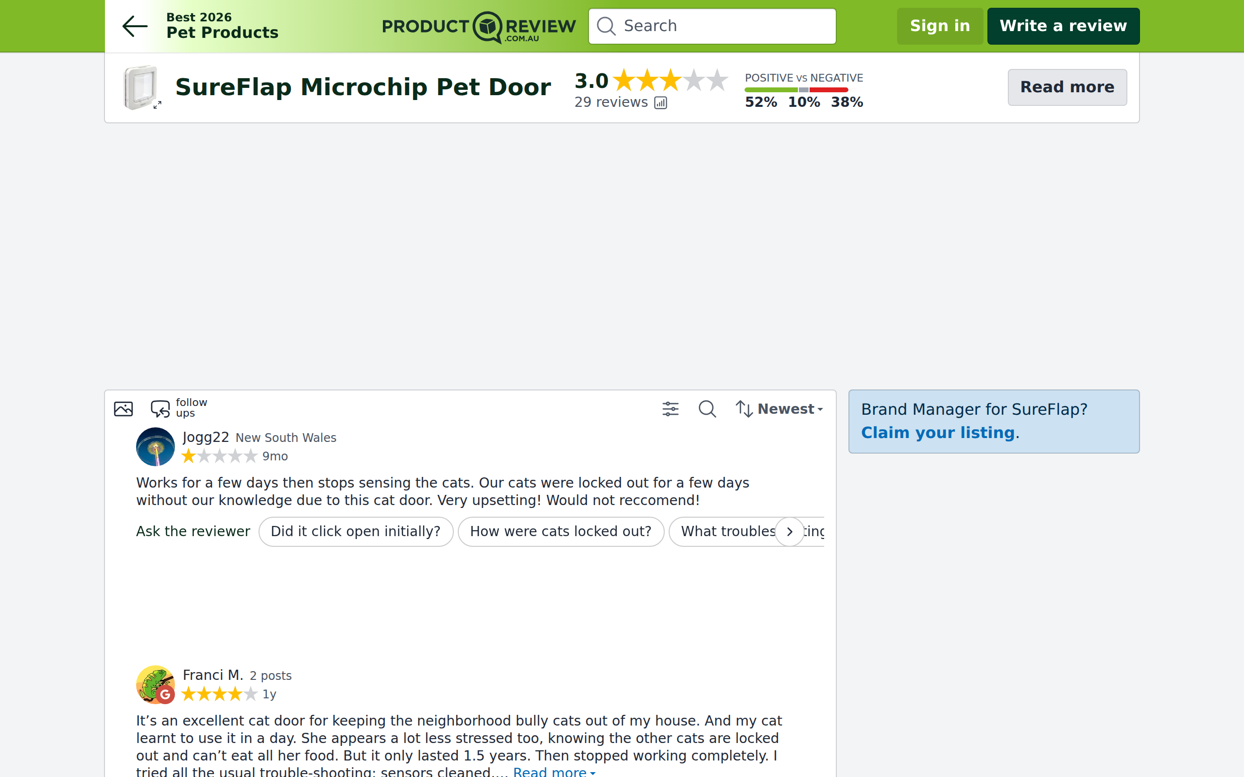Focus the Search input field
Screen dimensions: 1244x777
point(712,26)
